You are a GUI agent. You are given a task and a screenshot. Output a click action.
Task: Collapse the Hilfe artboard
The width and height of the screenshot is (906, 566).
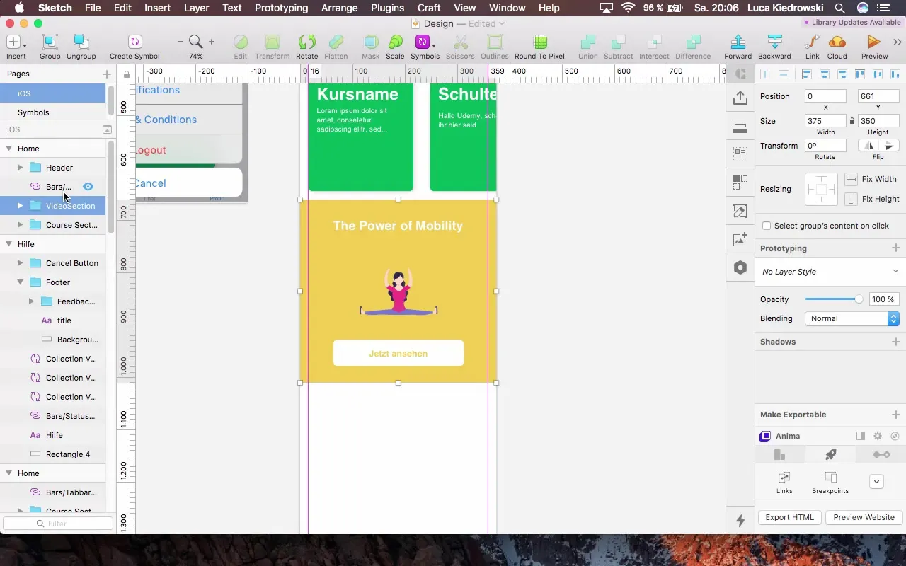(x=9, y=244)
